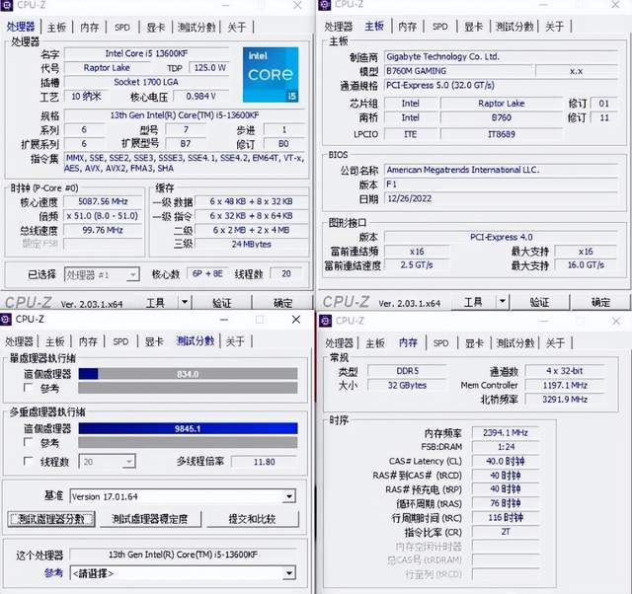This screenshot has width=632, height=594.
Task: Minimize the benchmark (測試分數) CPU-Z window
Action: pos(224,320)
